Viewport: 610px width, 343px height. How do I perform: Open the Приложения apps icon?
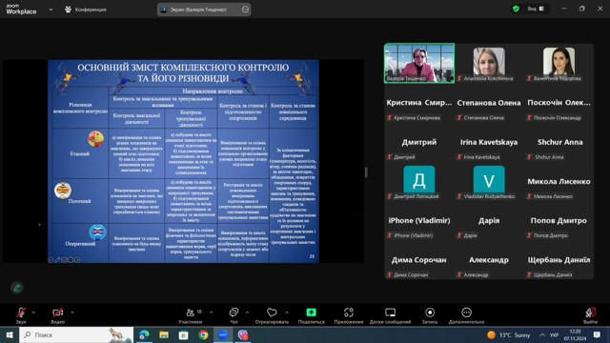(x=349, y=315)
